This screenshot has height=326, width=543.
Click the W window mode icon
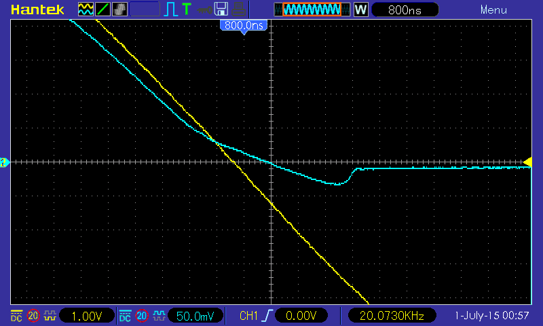[361, 10]
